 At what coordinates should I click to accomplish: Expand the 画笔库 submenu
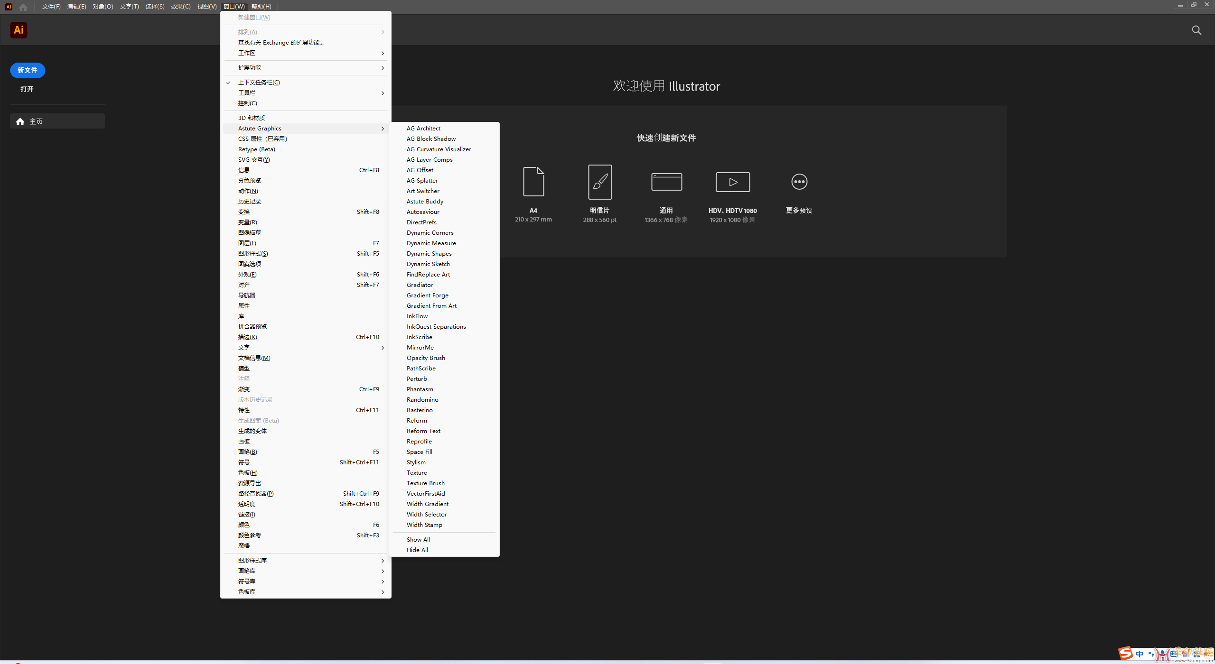tap(306, 571)
